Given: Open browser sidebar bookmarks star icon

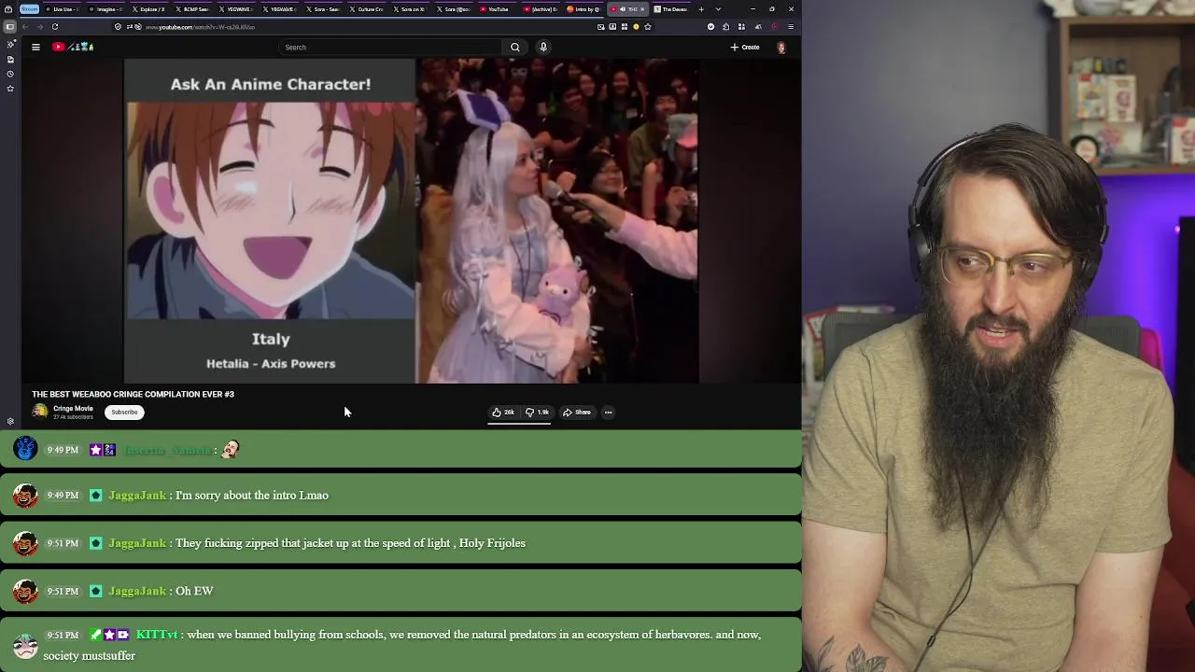Looking at the screenshot, I should point(10,89).
